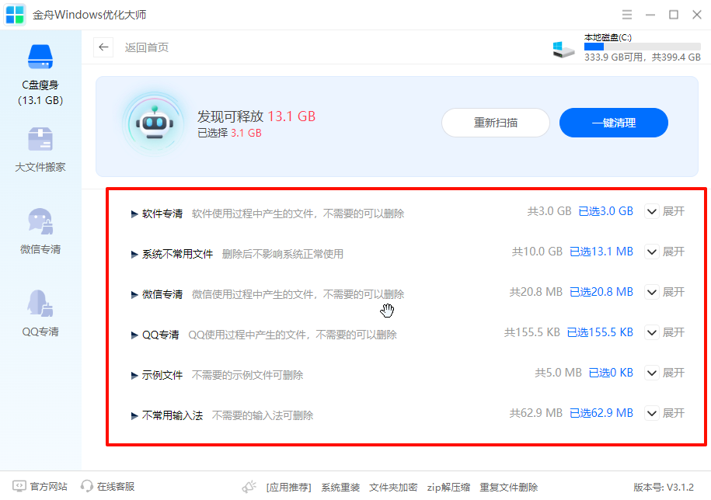711x500 pixels.
Task: Click the C: disk usage progress bar
Action: click(642, 47)
